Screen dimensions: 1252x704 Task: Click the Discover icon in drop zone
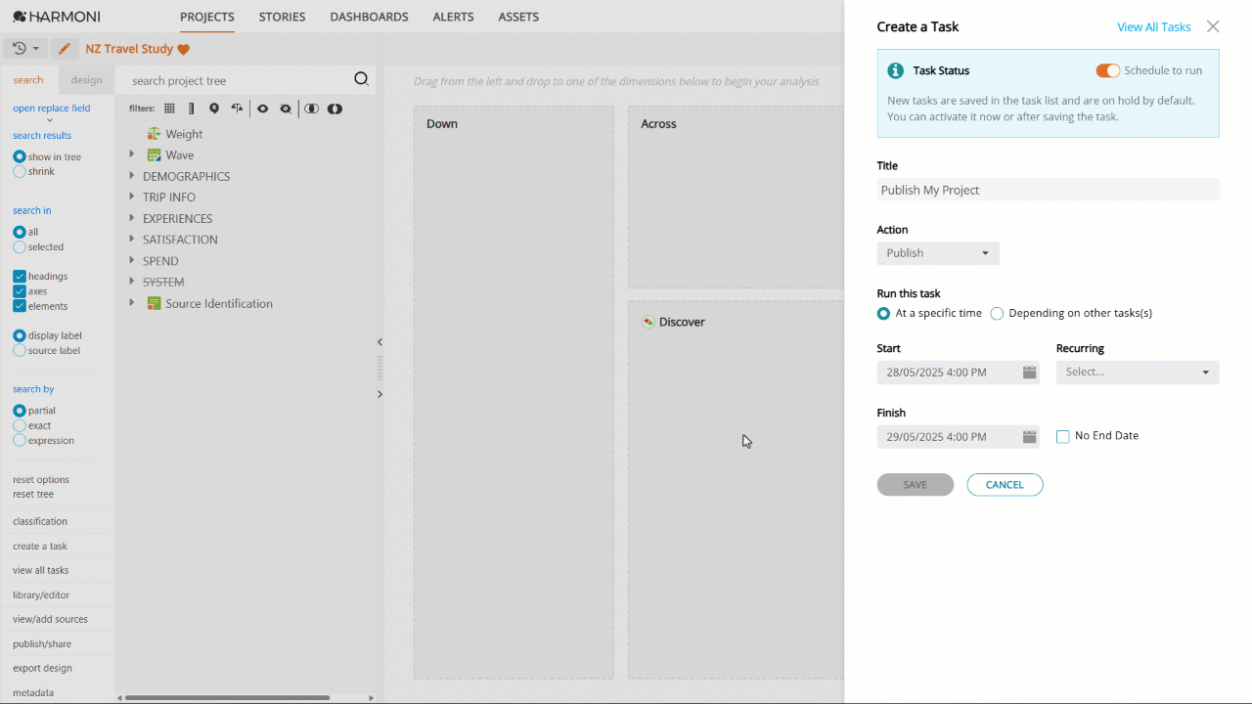(x=648, y=322)
